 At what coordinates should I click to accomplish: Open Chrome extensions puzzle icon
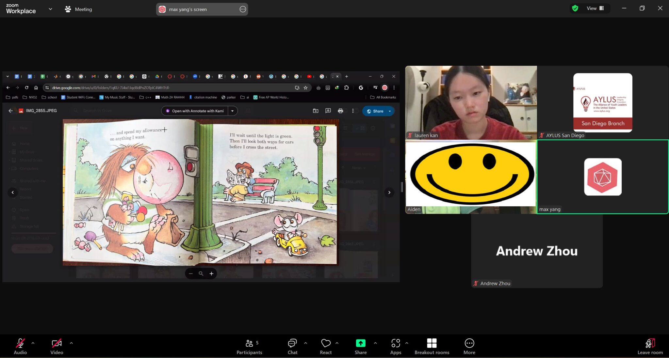tap(347, 87)
